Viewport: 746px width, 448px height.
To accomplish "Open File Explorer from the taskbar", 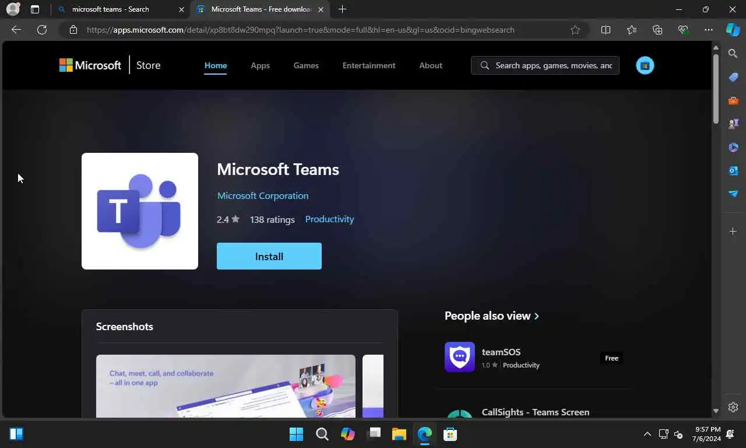I will coord(399,434).
